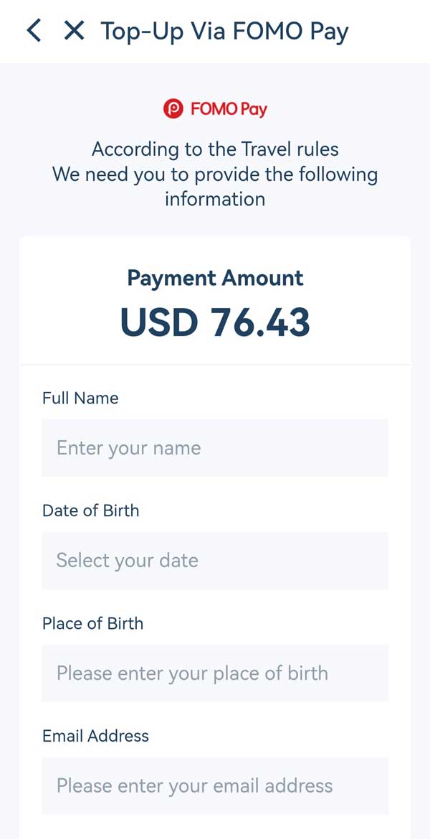The image size is (430, 840).
Task: Click the "USD" currency code
Action: (158, 322)
